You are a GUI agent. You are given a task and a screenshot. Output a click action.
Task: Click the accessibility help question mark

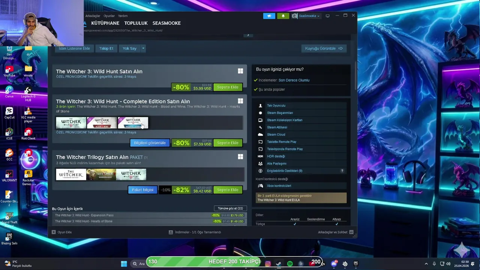click(x=342, y=171)
